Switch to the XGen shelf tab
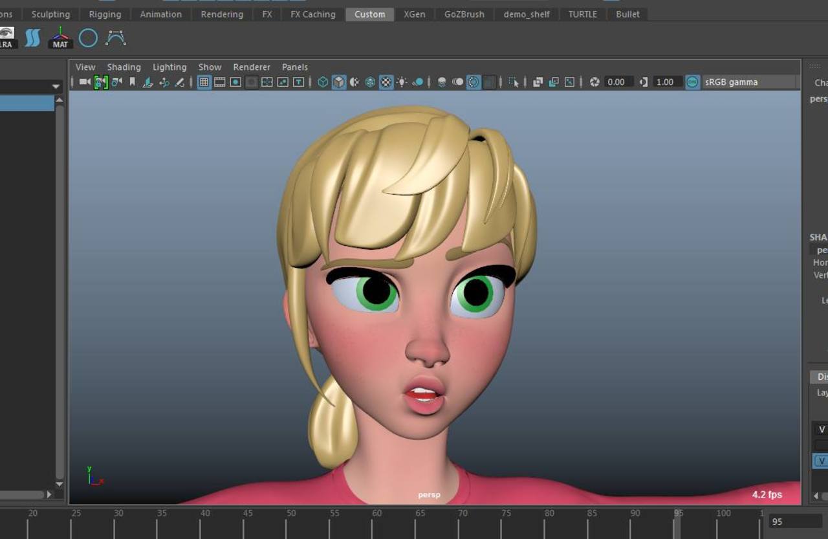Viewport: 828px width, 539px height. click(x=414, y=14)
